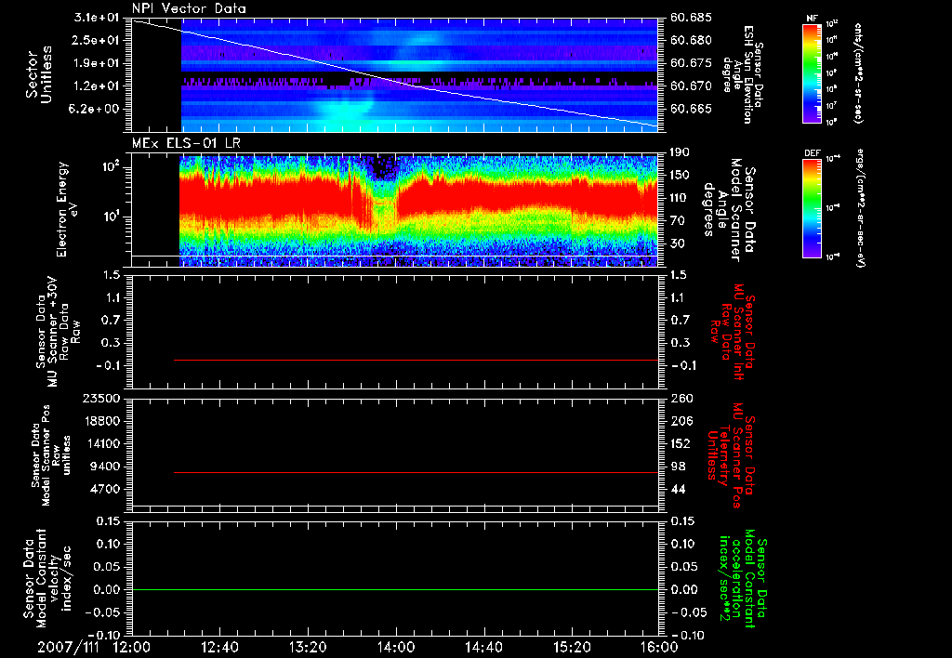Viewport: 952px width, 658px height.
Task: Click the '60.685' sun elevation tick value
Action: [x=691, y=18]
